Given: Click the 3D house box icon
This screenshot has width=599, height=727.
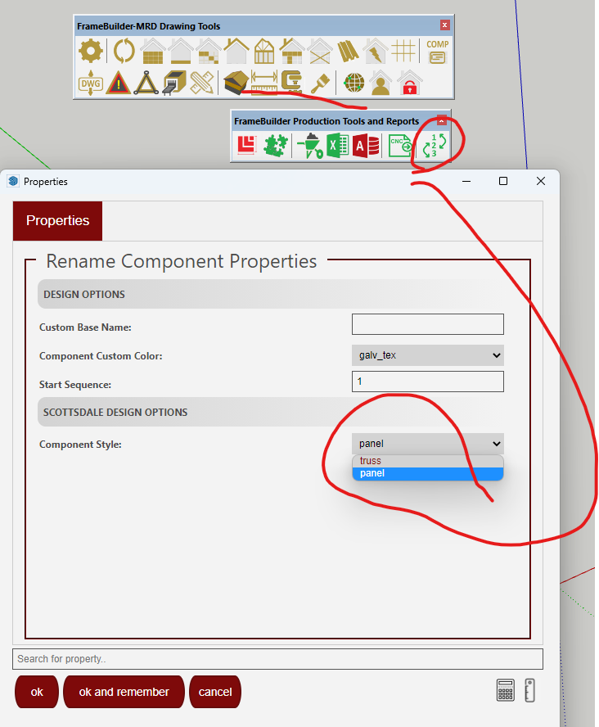Looking at the screenshot, I should click(x=236, y=83).
